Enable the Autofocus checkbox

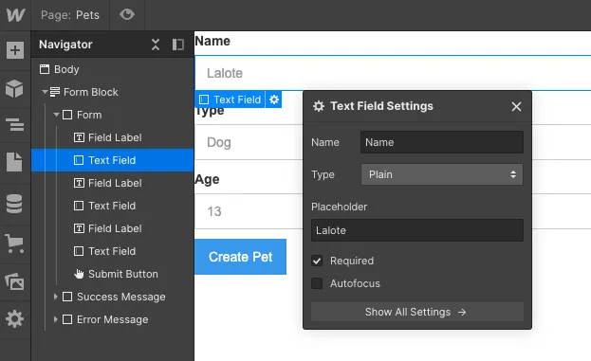pyautogui.click(x=317, y=283)
